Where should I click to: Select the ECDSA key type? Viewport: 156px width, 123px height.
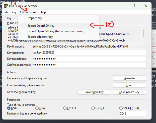[x=70, y=108]
